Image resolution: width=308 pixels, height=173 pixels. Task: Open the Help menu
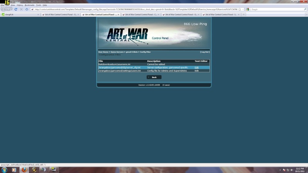click(x=45, y=5)
